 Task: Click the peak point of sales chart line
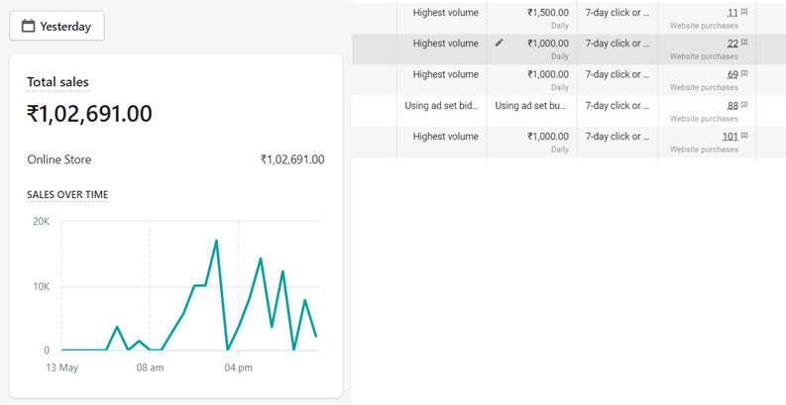216,241
